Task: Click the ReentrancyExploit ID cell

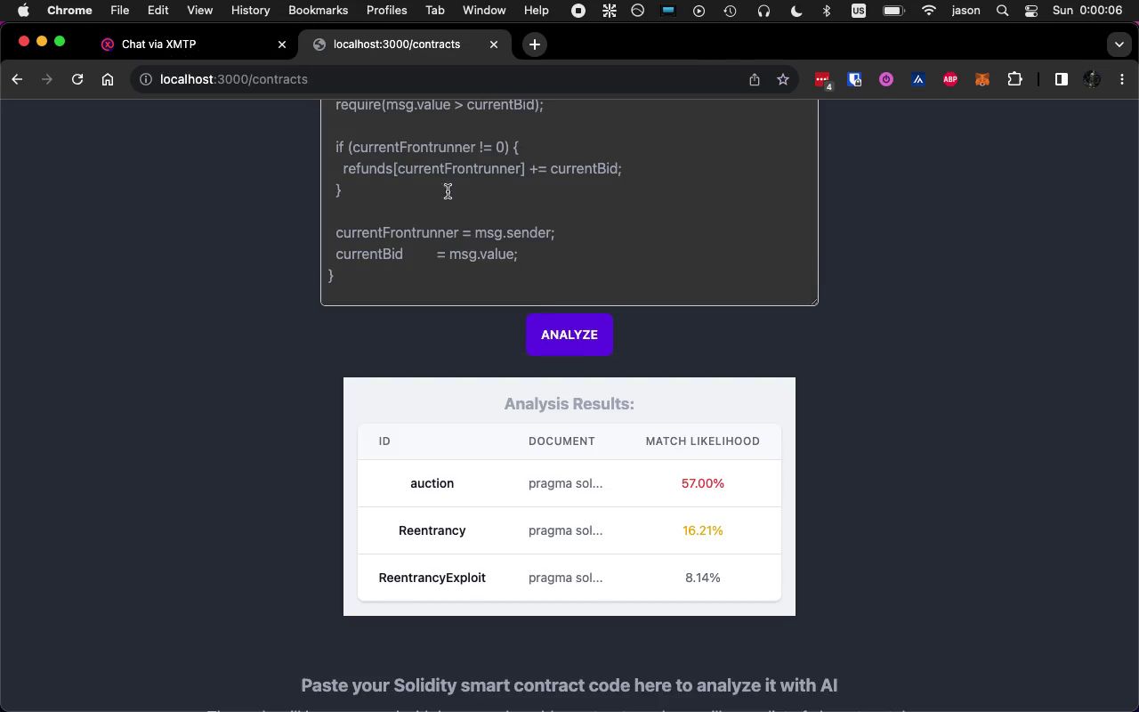Action: [432, 578]
